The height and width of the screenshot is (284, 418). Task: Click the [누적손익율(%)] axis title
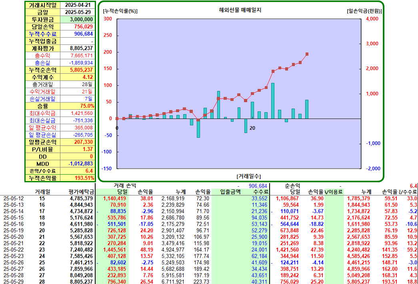point(120,11)
